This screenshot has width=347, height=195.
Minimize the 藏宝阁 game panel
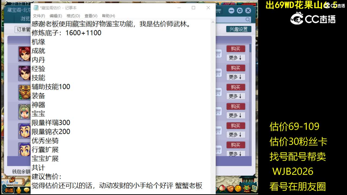pyautogui.click(x=231, y=11)
